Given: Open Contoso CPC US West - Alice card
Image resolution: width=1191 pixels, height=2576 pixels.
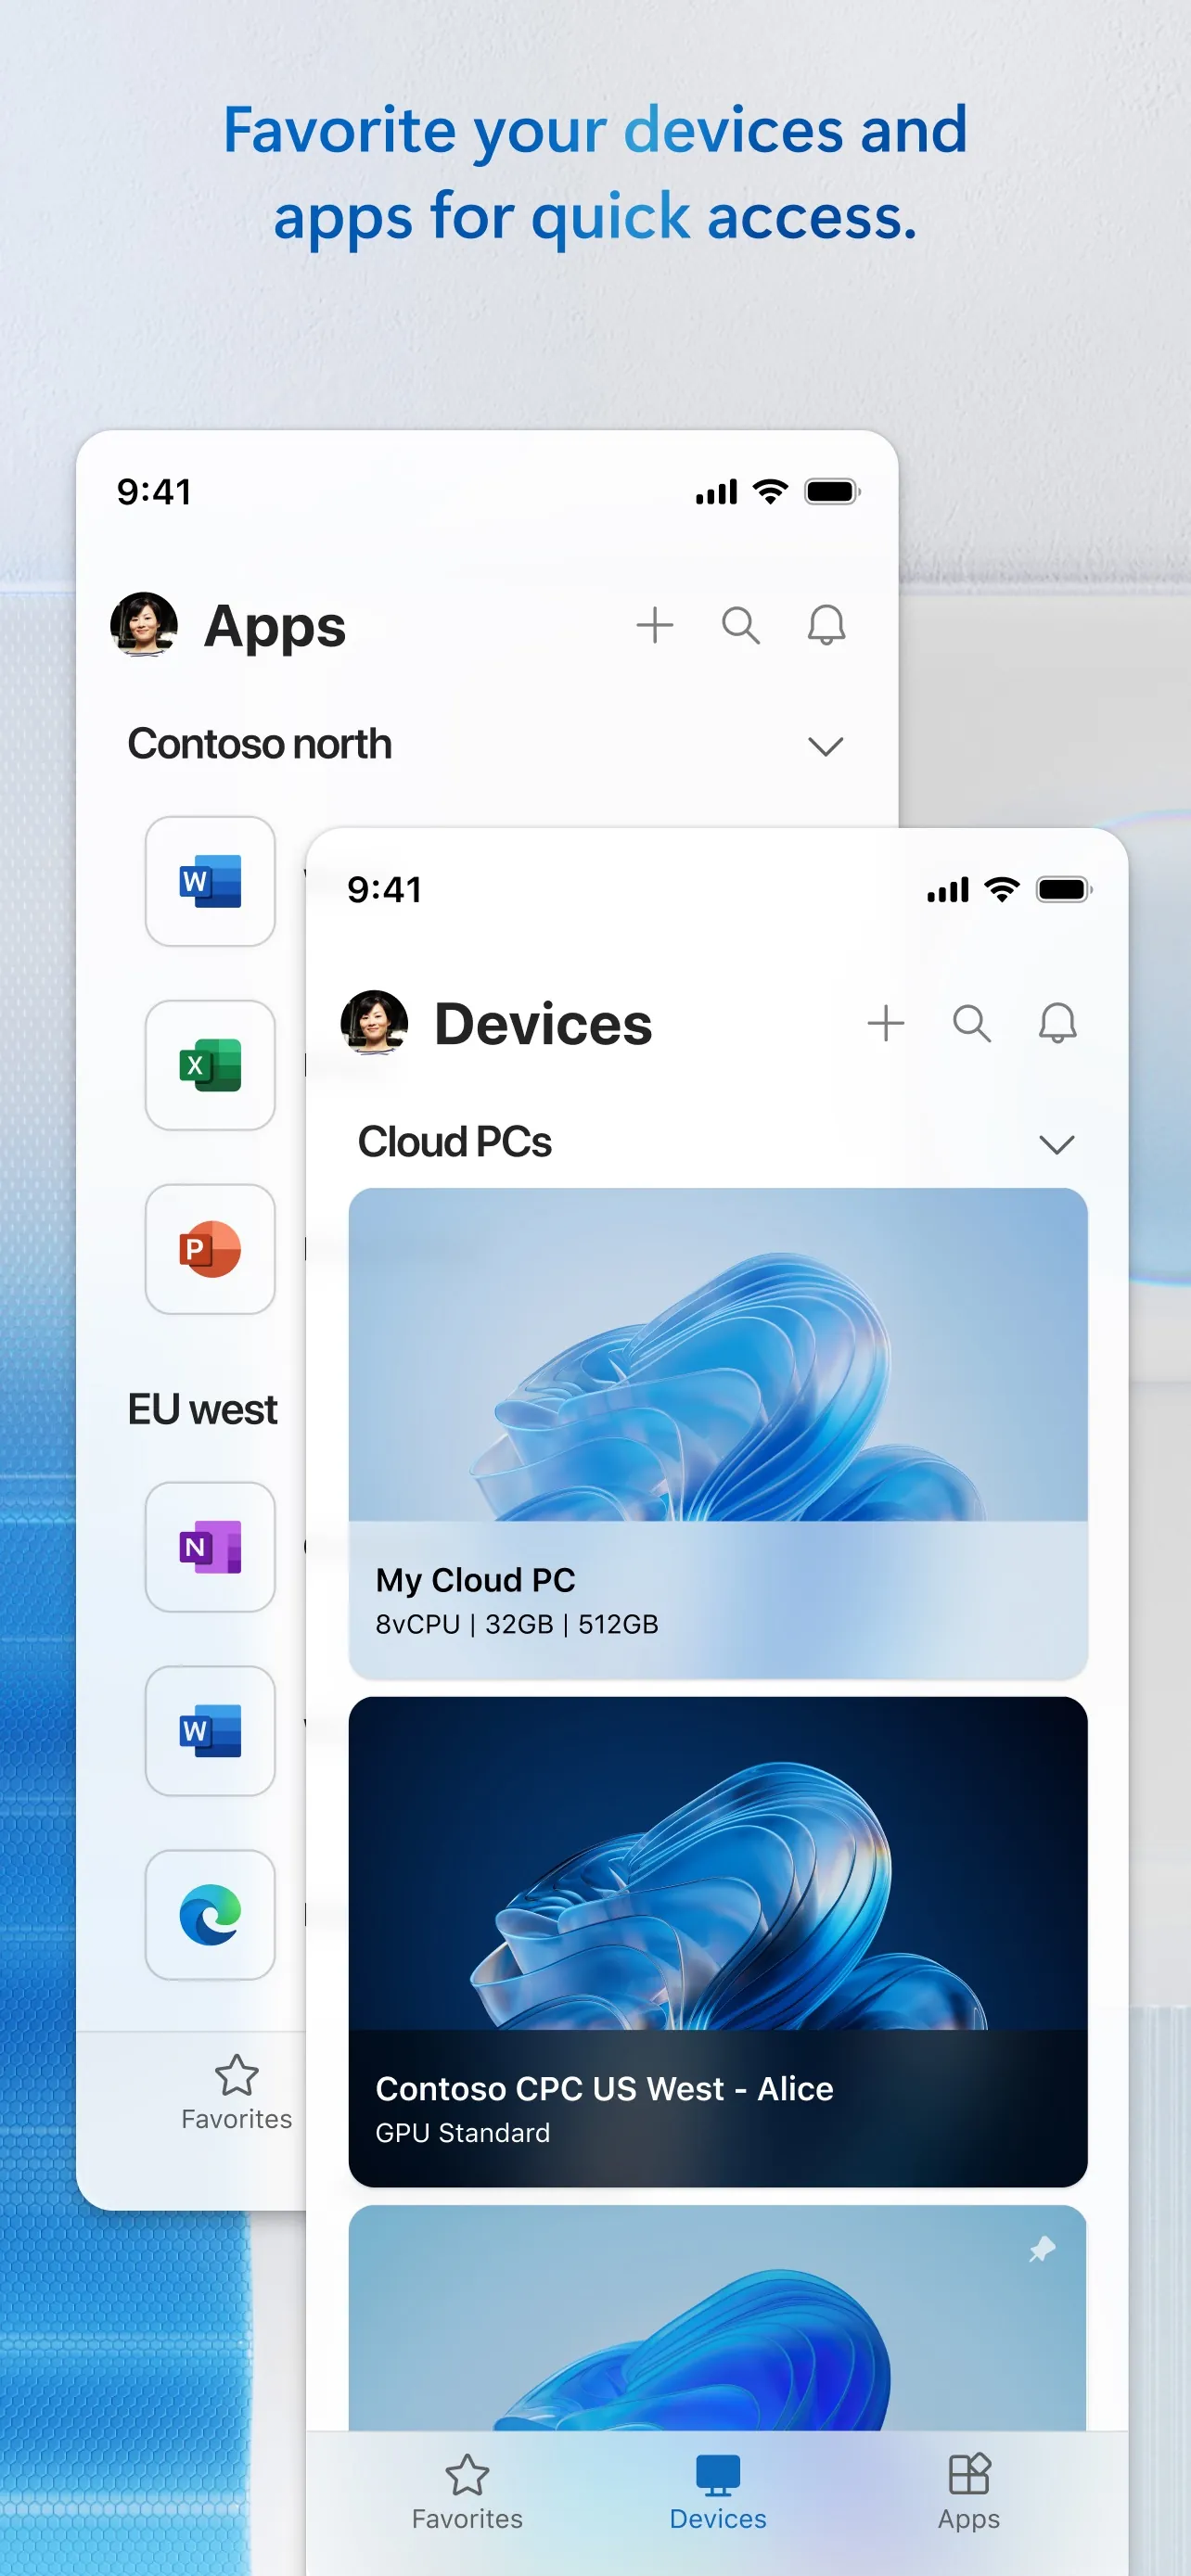Looking at the screenshot, I should click(718, 1942).
